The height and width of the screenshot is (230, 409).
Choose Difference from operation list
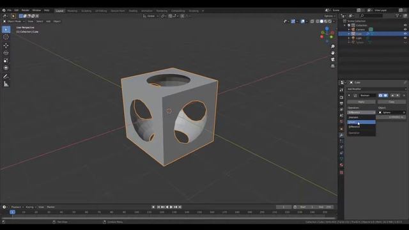pyautogui.click(x=361, y=126)
